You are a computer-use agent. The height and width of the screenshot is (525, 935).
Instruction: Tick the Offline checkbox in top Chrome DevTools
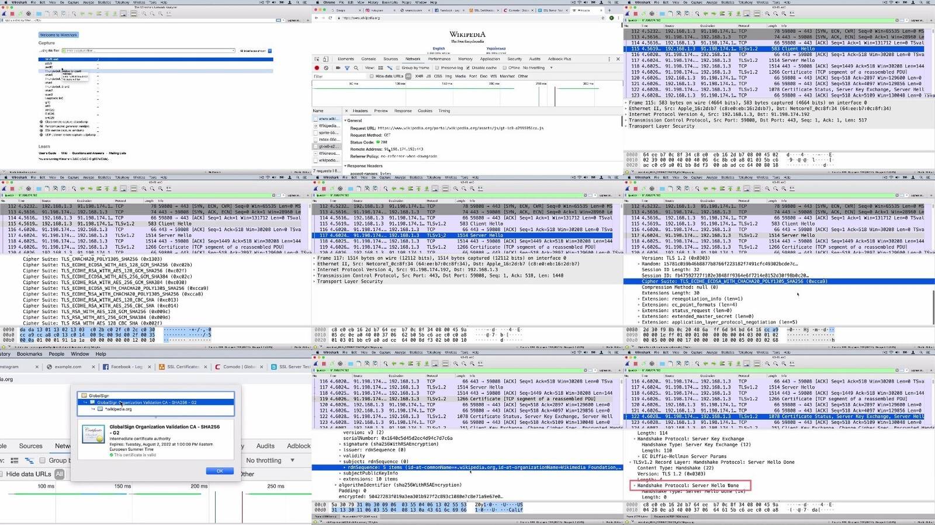coord(504,68)
